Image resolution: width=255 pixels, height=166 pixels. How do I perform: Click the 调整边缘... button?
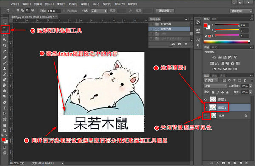click(165, 11)
